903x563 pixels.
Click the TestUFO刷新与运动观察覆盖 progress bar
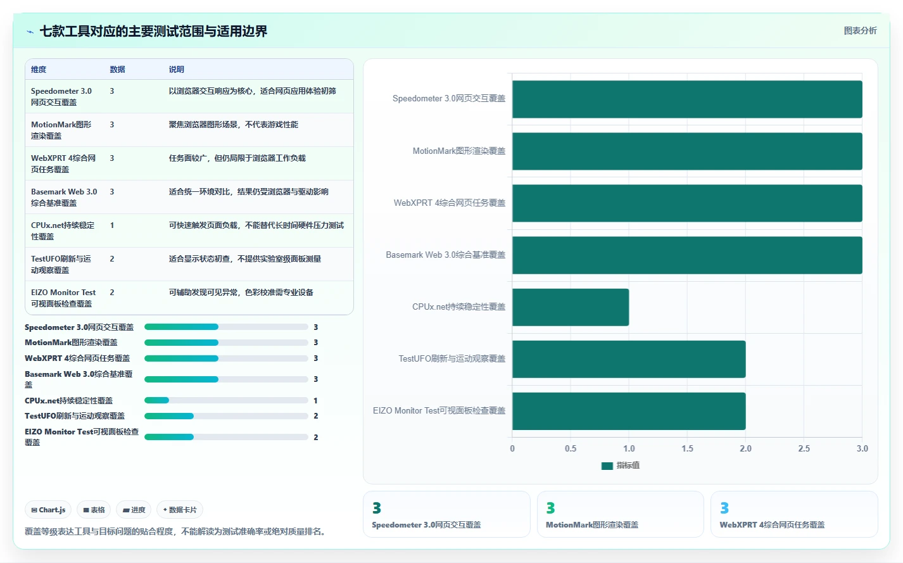click(x=226, y=416)
